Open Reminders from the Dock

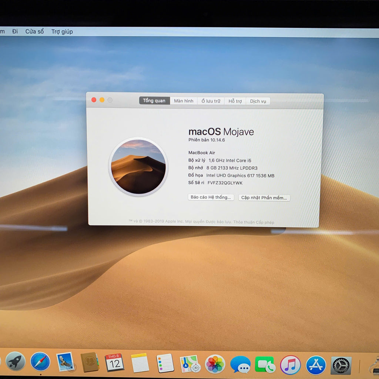pos(165,363)
